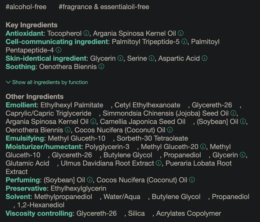The image size is (260, 222).
Task: Open info icon beside Palmitoyl Tripeptide-5
Action: 184,42
